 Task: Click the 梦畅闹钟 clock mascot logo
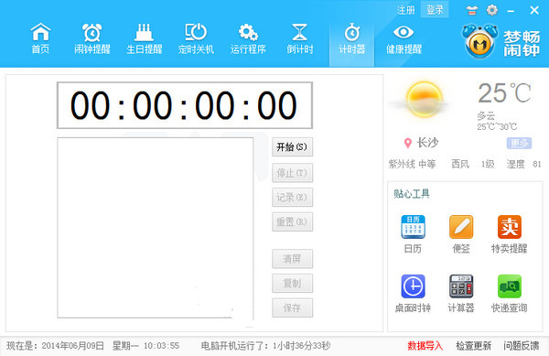point(479,40)
